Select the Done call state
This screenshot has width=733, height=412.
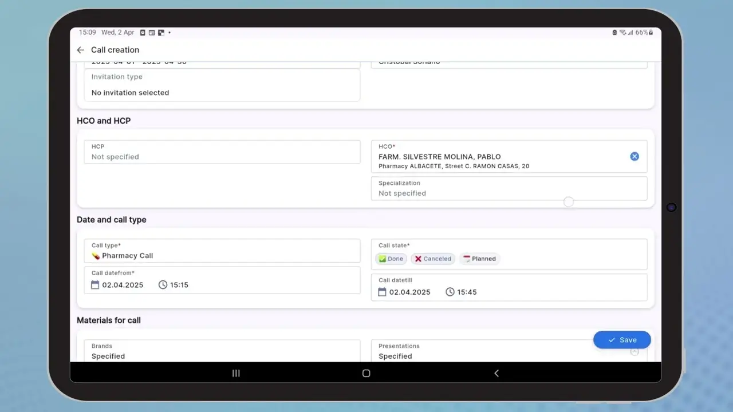click(x=391, y=259)
